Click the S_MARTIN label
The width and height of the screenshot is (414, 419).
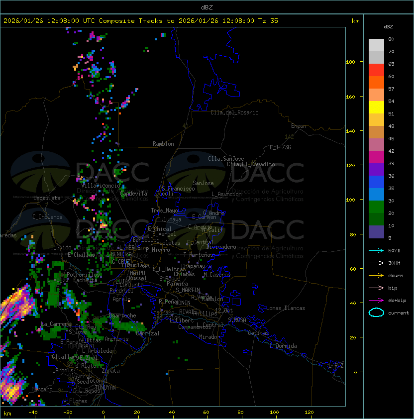click(188, 290)
